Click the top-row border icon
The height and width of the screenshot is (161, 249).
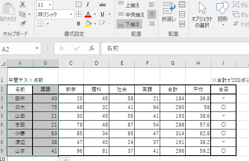point(78,5)
